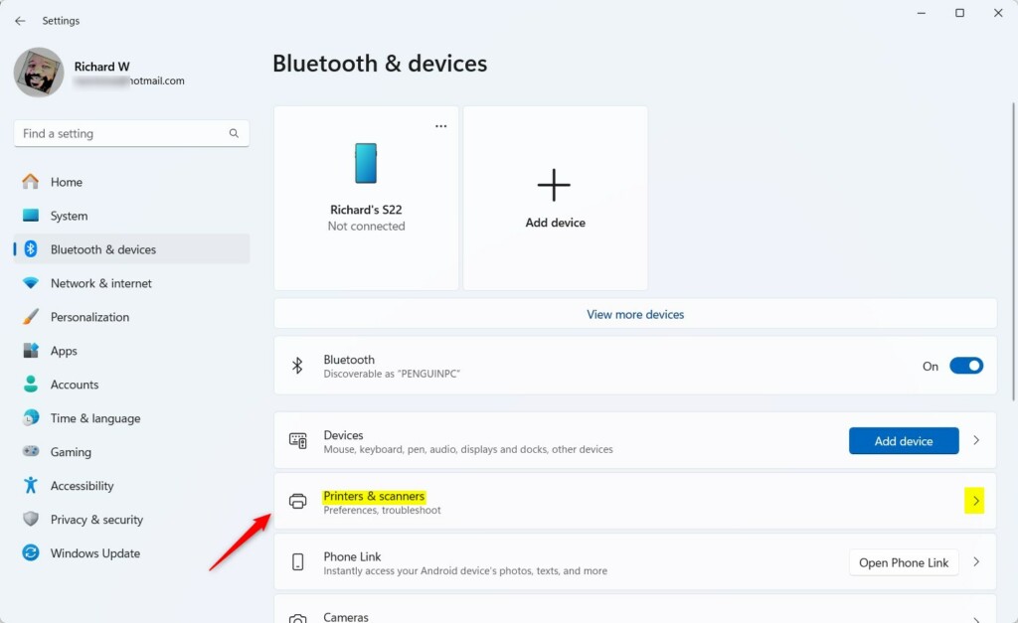
Task: Open the Apps section
Action: (63, 351)
